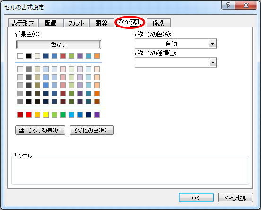The width and height of the screenshot is (261, 210).
Task: Open 塗りつぶし効果(I)... dialog
Action: [40, 130]
